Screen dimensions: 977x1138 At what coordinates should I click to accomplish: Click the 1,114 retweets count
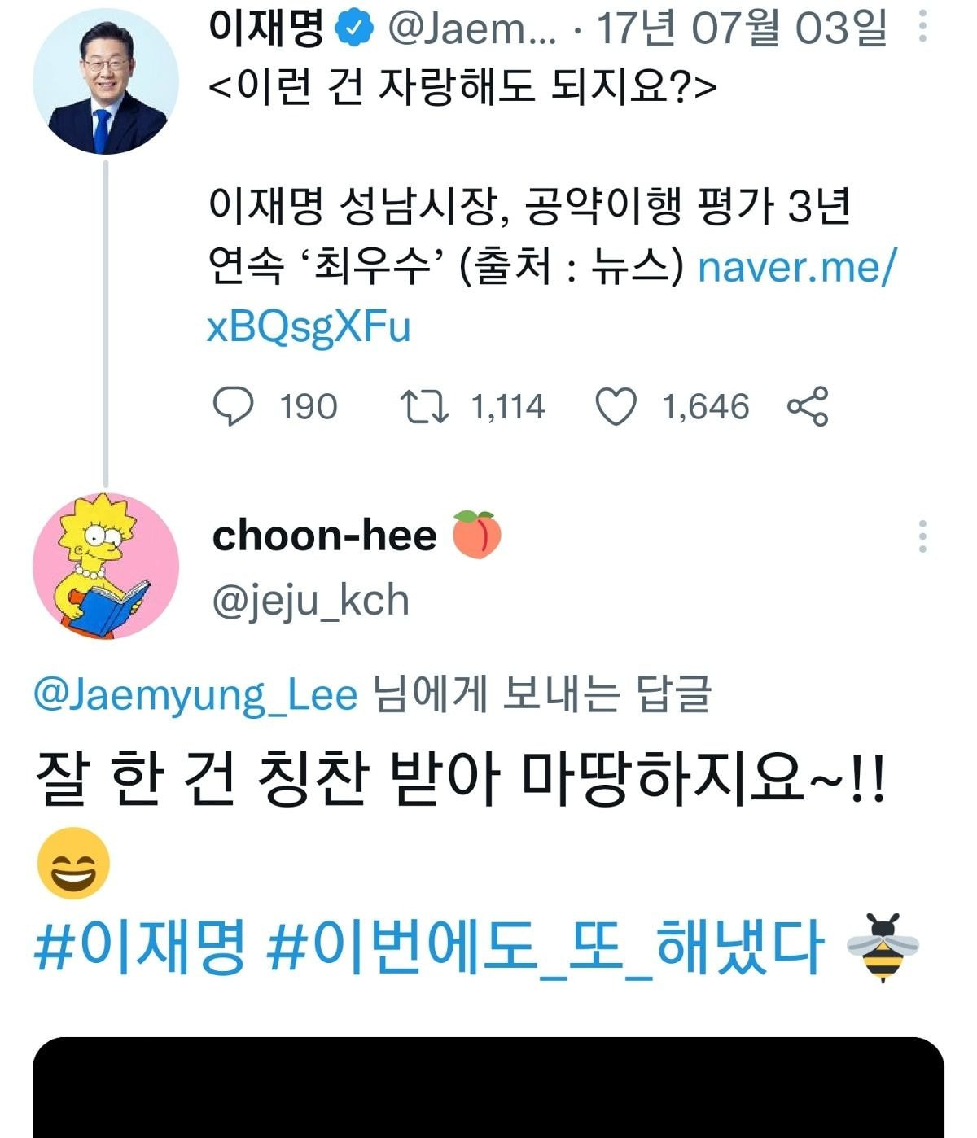tap(508, 406)
